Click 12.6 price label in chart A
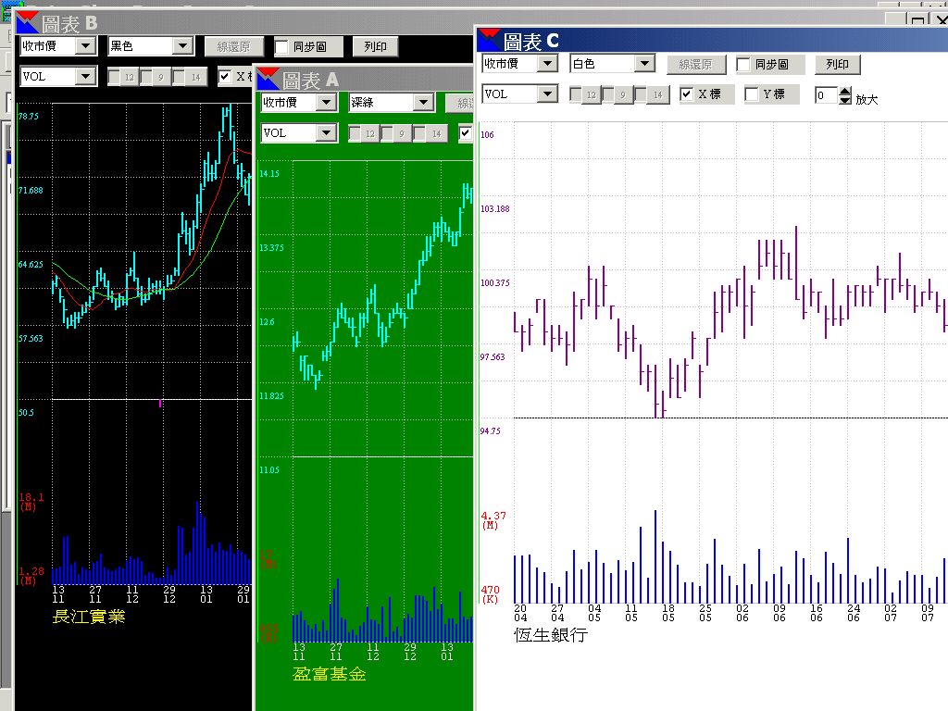948x711 pixels. (268, 322)
